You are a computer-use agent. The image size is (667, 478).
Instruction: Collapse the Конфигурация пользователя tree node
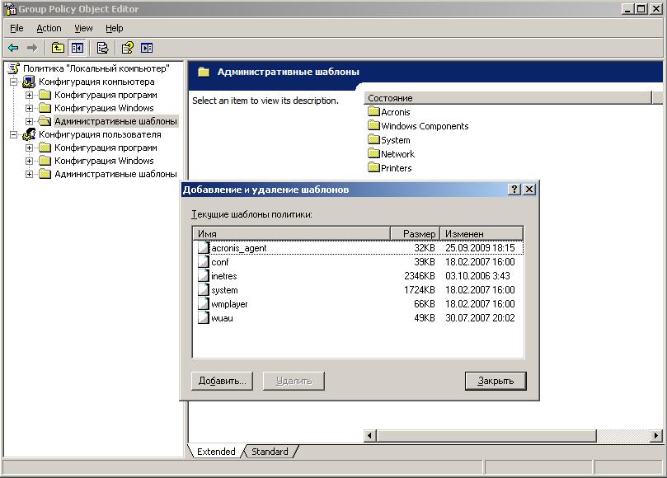13,134
